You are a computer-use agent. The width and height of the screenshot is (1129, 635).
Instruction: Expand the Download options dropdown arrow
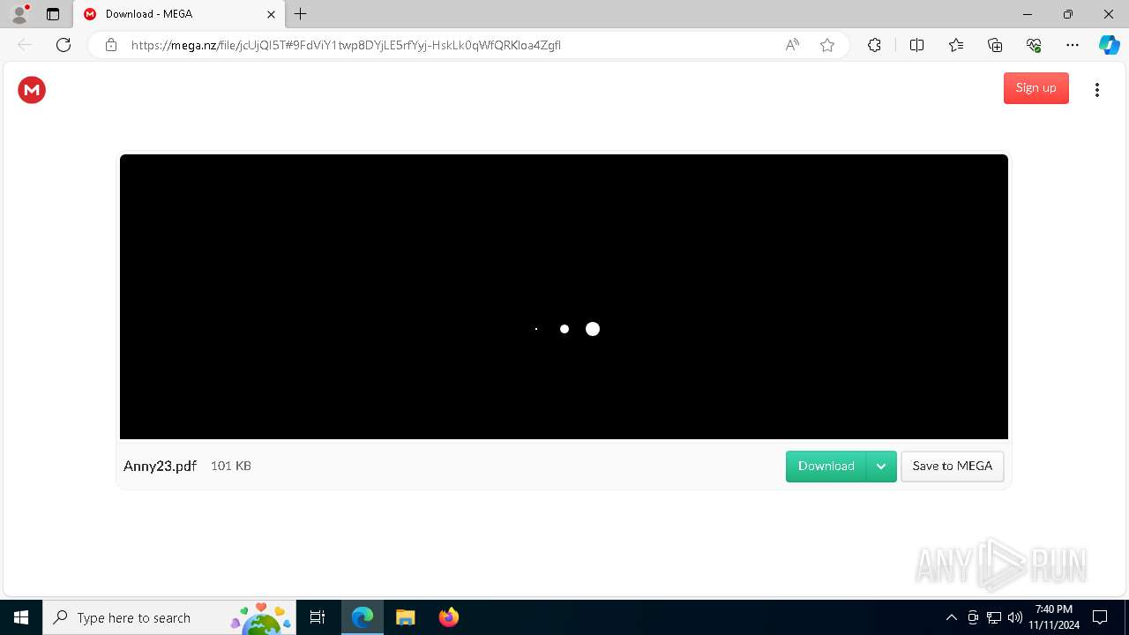881,467
